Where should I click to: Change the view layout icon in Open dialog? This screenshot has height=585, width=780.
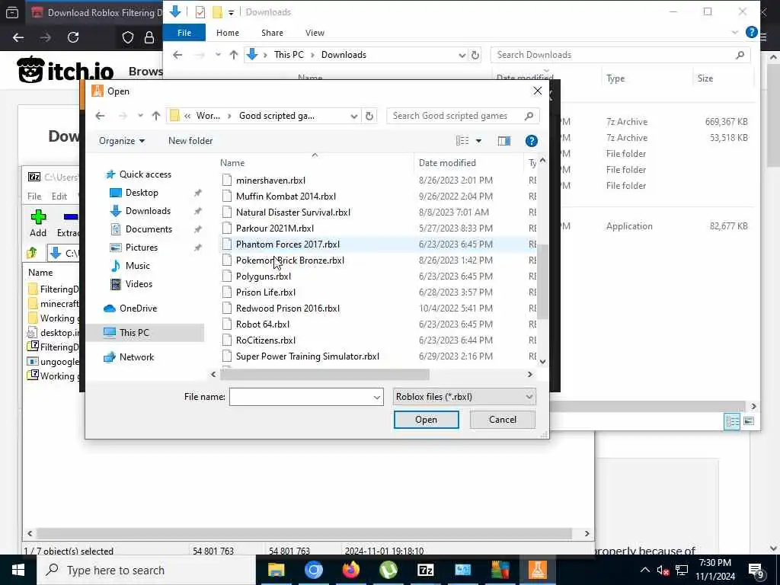click(x=462, y=141)
